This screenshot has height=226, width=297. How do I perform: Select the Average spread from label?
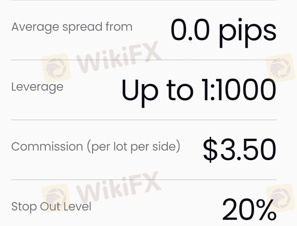(72, 27)
